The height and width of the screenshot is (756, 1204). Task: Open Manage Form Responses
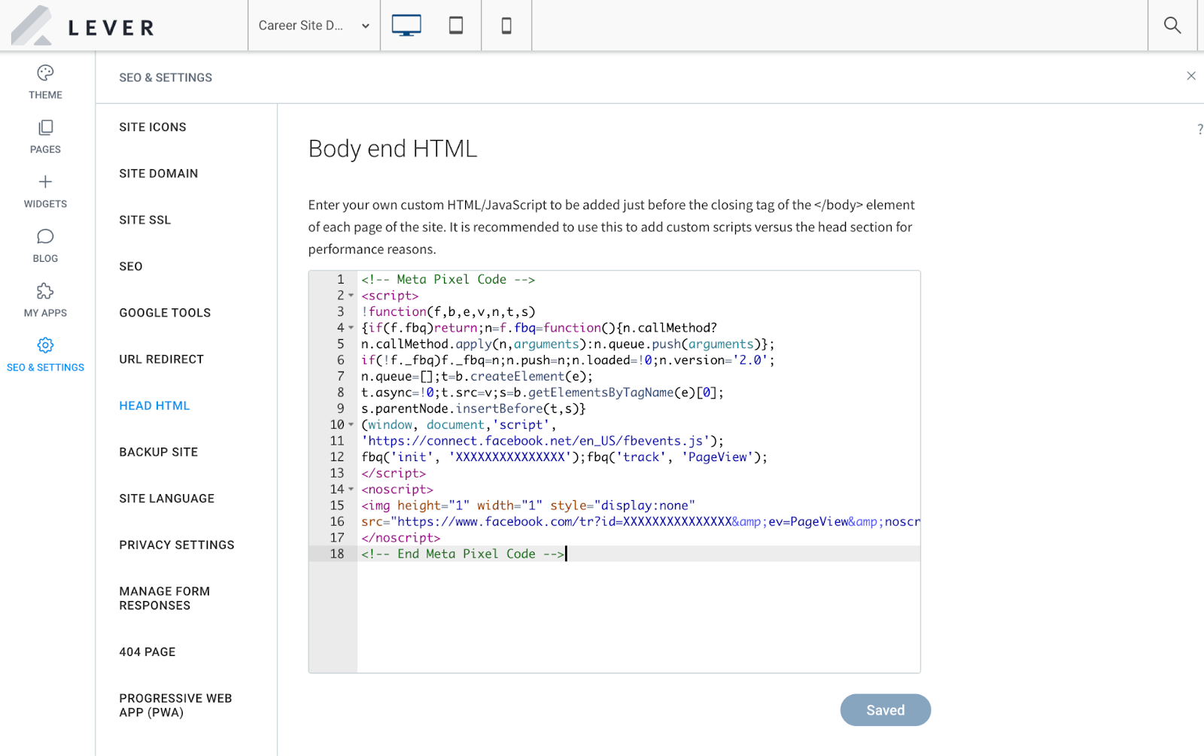point(165,599)
